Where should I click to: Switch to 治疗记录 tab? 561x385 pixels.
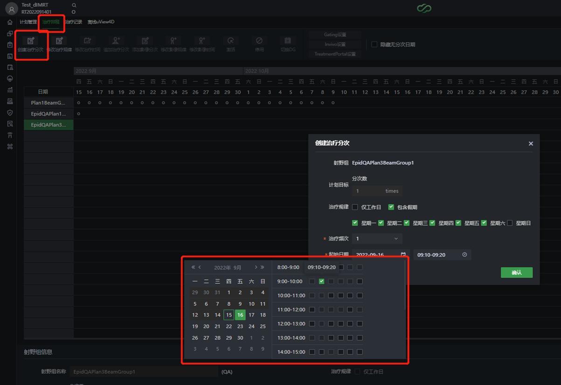73,22
